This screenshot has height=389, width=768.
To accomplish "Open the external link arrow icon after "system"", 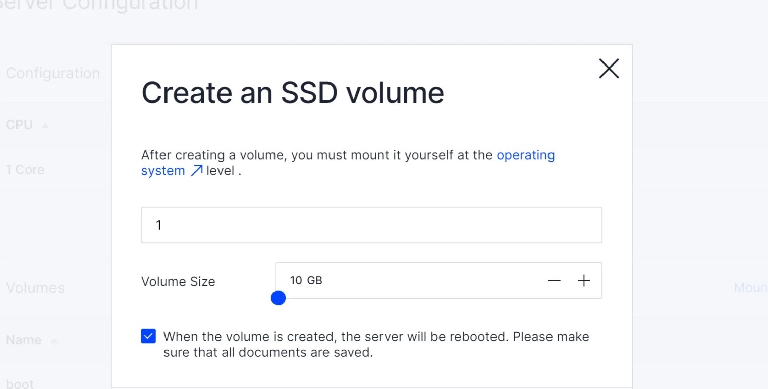I will (x=197, y=171).
